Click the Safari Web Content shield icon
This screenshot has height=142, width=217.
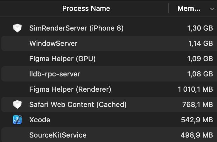click(17, 104)
